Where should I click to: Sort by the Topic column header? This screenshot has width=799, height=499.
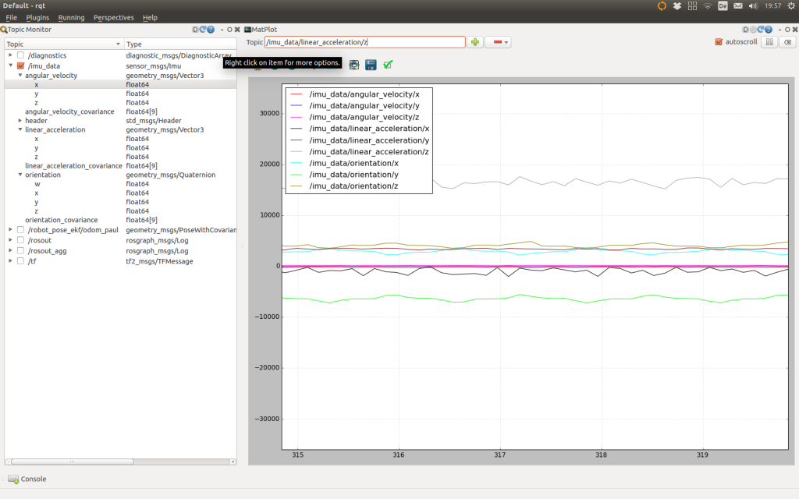pos(64,44)
